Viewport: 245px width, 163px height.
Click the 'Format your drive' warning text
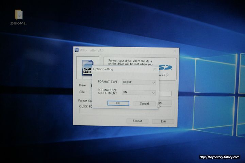point(130,62)
